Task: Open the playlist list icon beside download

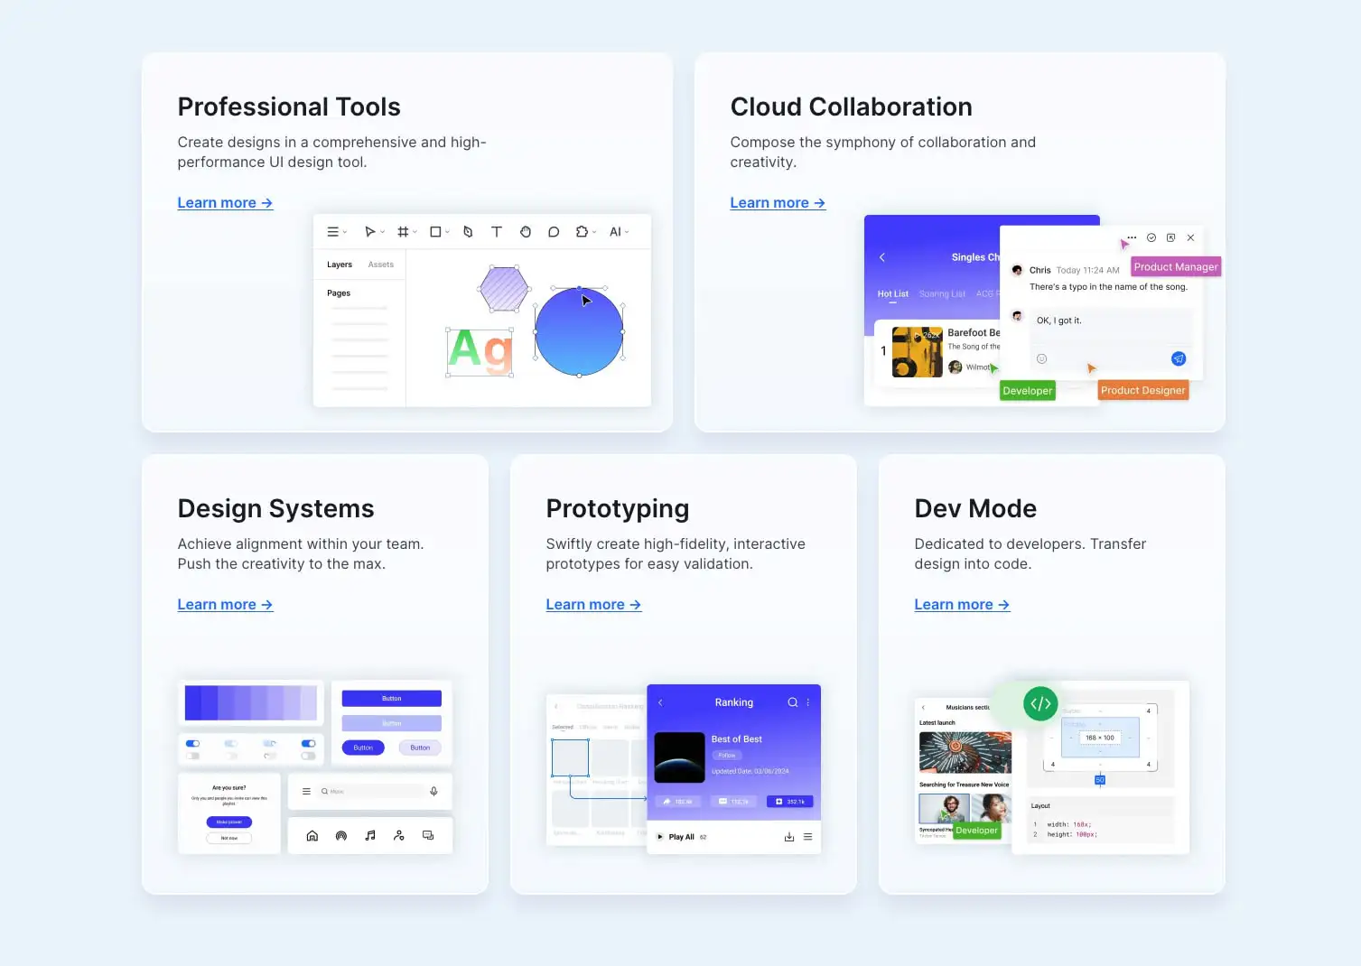Action: pos(808,837)
